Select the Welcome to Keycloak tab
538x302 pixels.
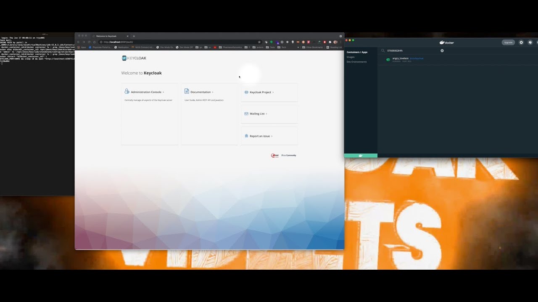point(109,36)
